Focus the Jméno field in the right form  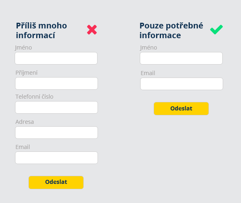(x=181, y=58)
